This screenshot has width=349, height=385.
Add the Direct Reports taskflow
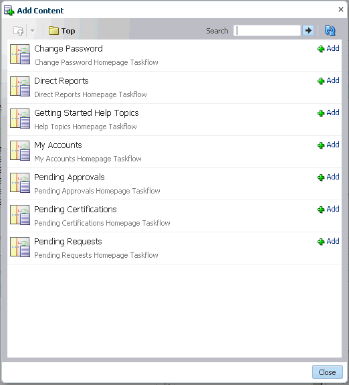click(328, 80)
